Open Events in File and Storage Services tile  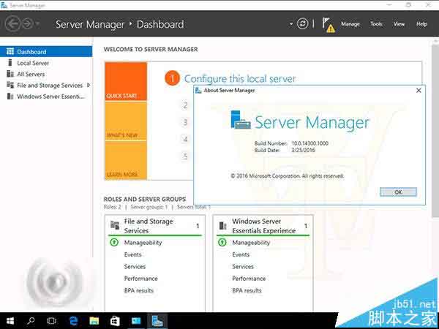[132, 254]
